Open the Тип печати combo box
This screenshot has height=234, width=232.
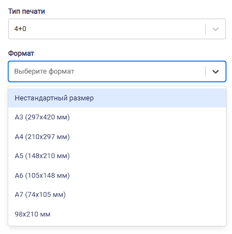point(117,29)
